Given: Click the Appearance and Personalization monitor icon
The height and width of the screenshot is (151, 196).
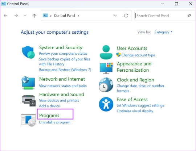Looking at the screenshot, I should click(x=106, y=68).
